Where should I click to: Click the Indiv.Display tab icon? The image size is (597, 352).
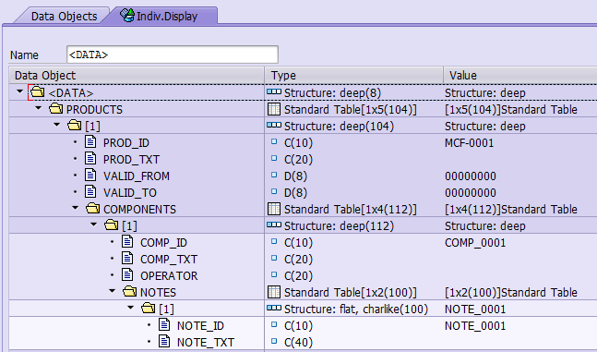(127, 16)
